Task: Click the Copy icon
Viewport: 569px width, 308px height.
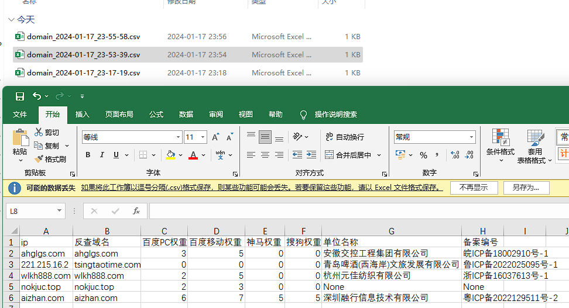Action: click(x=39, y=146)
